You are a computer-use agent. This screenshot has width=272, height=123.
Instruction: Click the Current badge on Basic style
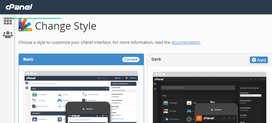click(x=131, y=60)
